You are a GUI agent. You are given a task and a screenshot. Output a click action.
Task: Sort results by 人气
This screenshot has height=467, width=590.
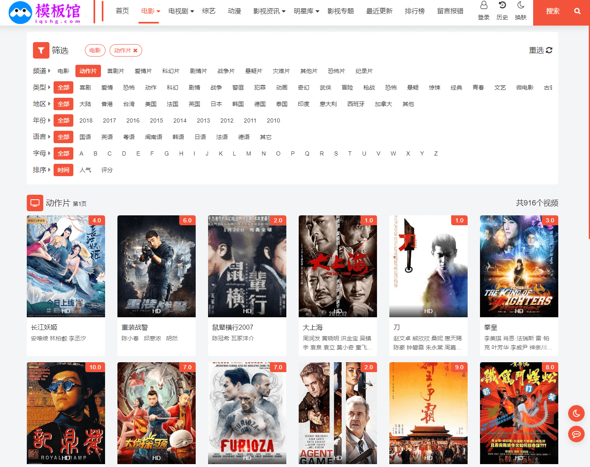tap(85, 170)
